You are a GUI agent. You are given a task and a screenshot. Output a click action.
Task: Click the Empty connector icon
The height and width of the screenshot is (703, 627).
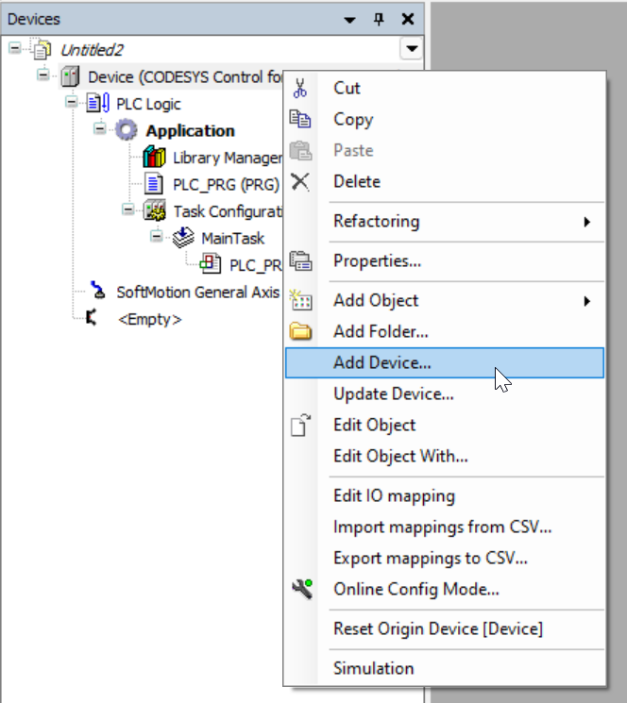[x=92, y=317]
